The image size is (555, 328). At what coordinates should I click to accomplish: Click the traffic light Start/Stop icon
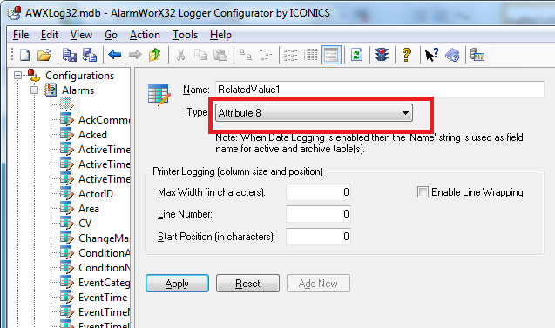point(382,55)
